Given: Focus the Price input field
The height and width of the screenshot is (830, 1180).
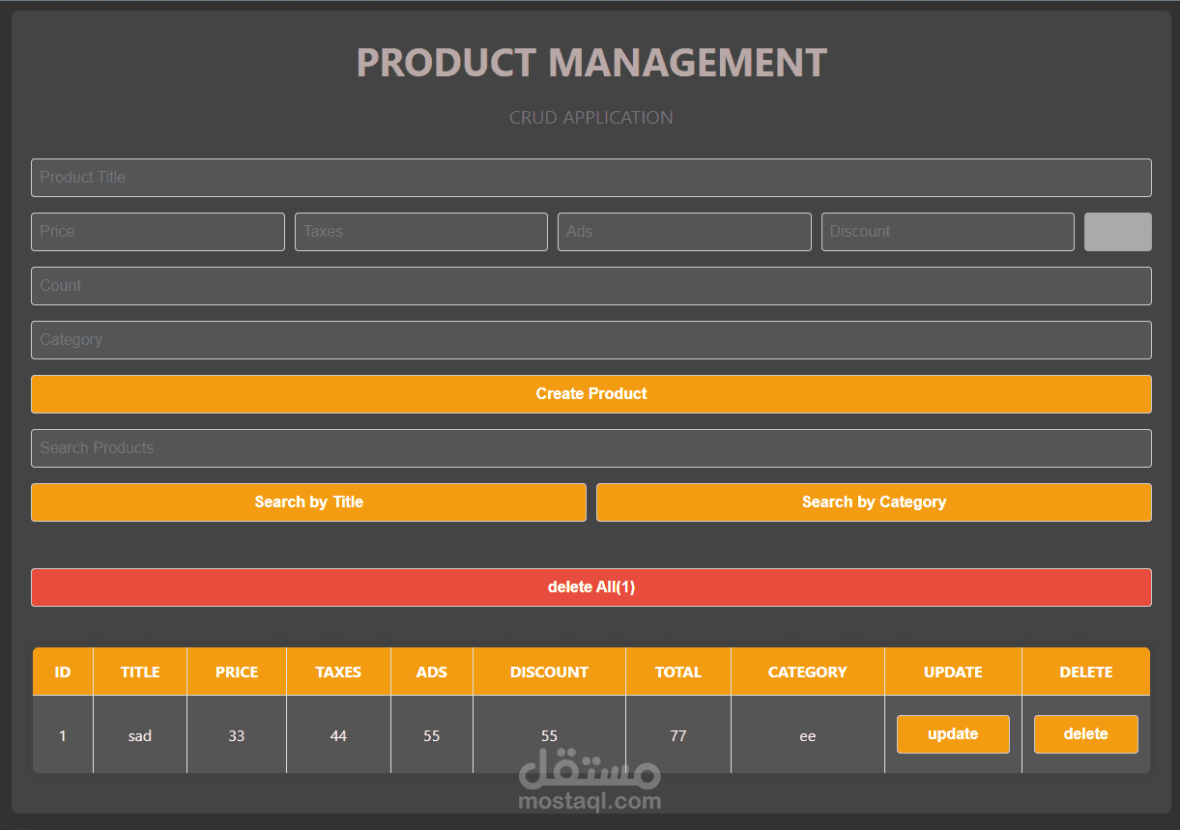Looking at the screenshot, I should 158,232.
